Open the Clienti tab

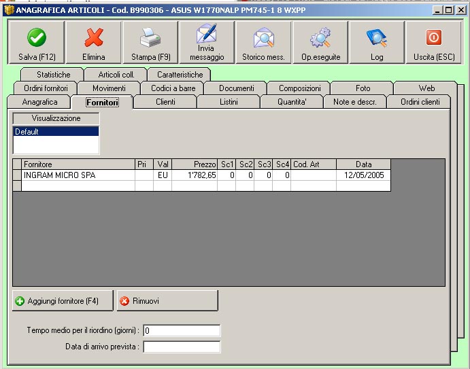coord(165,102)
